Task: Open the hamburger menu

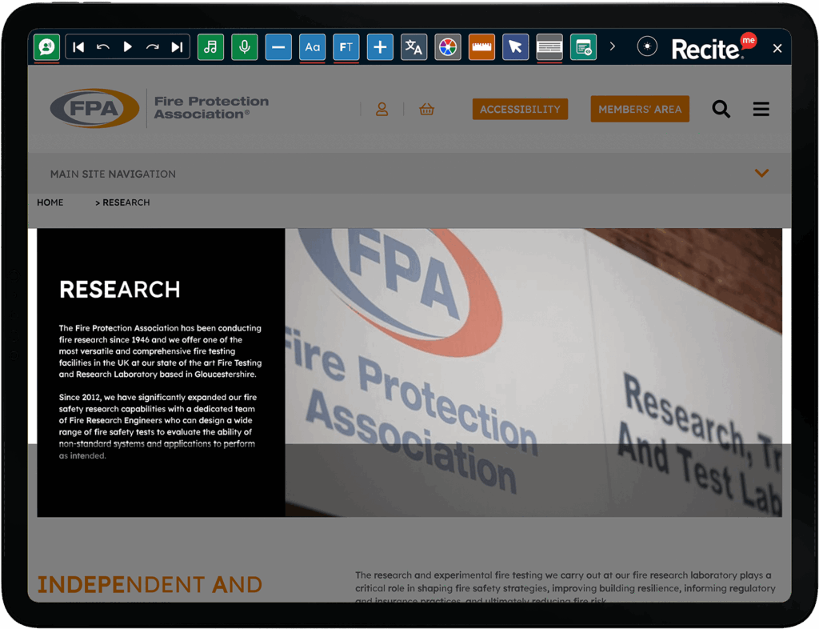Action: pyautogui.click(x=761, y=109)
